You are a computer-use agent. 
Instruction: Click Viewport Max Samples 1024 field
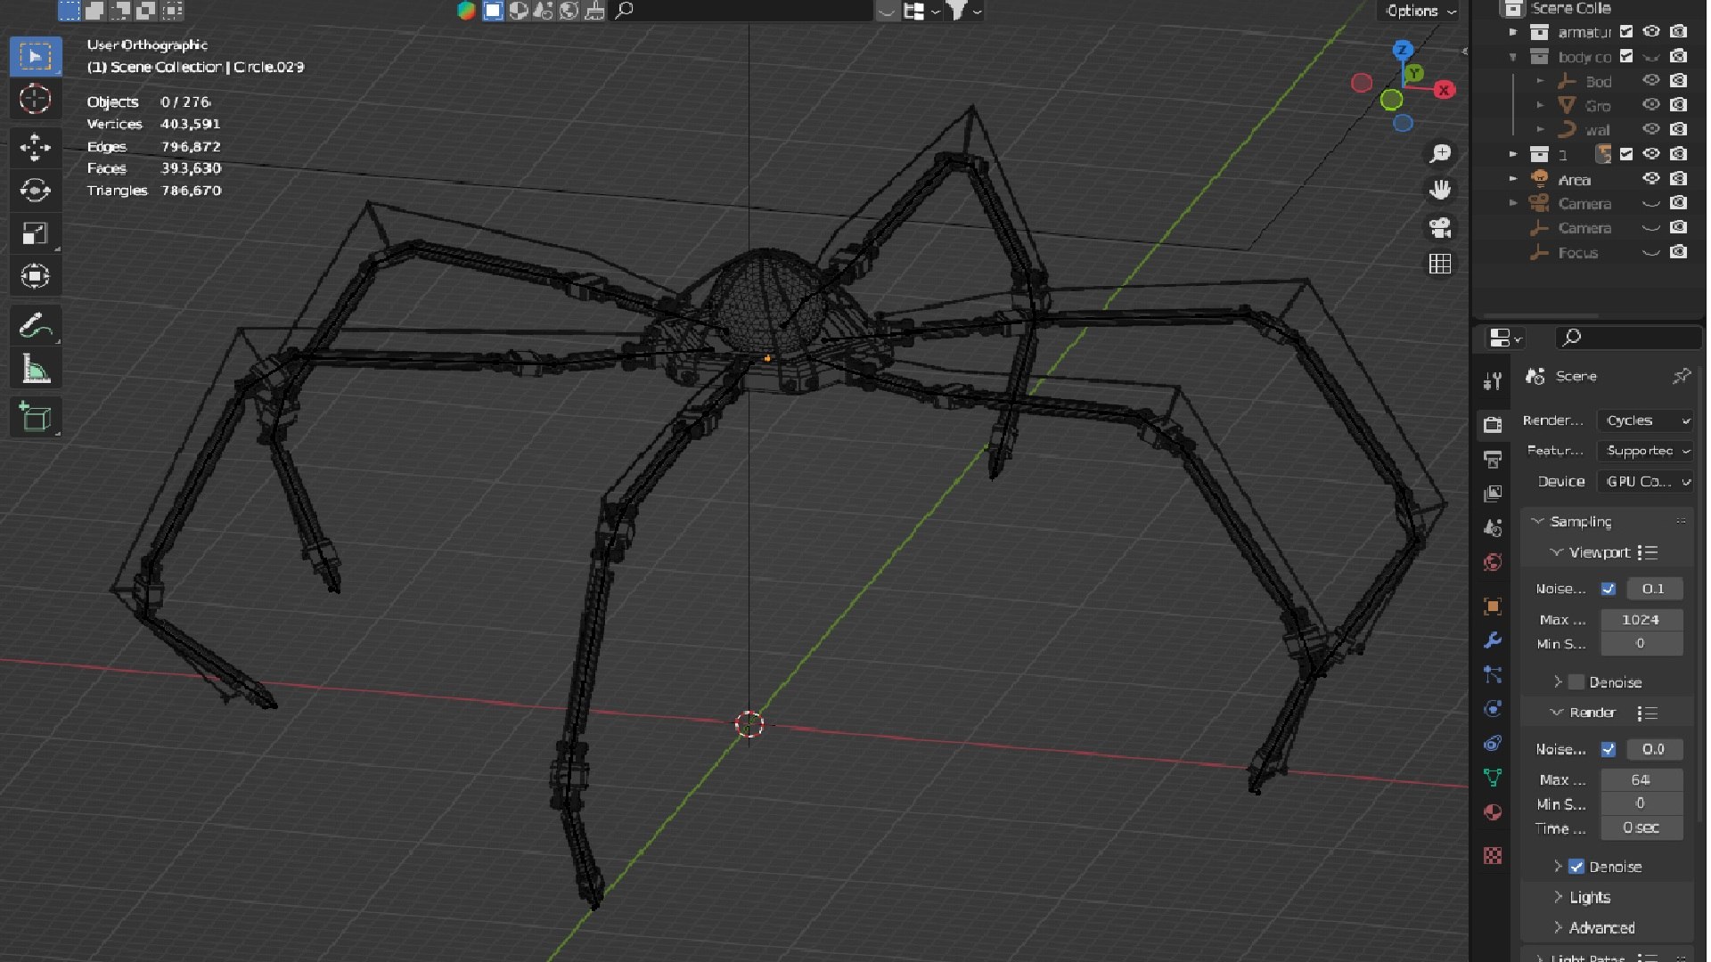[x=1641, y=620]
